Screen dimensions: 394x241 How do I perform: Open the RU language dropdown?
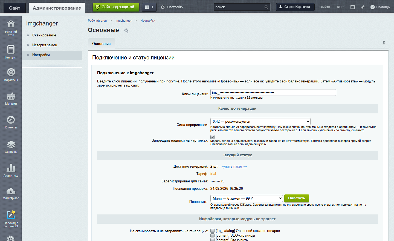(x=340, y=7)
